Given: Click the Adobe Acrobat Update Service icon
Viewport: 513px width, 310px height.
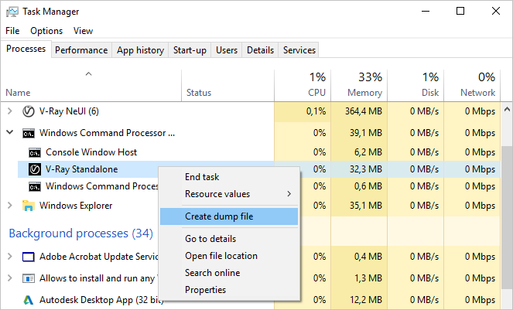Looking at the screenshot, I should [x=29, y=257].
